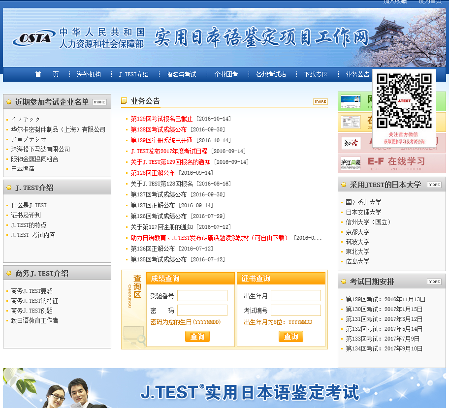Open 信州大学（国立） link
The width and height of the screenshot is (449, 408).
pyautogui.click(x=368, y=222)
